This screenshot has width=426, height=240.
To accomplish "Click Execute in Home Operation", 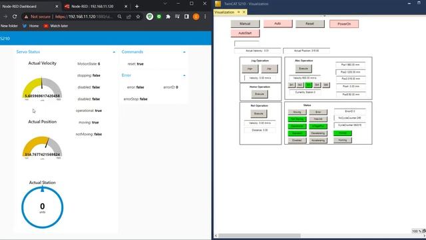I will 260,94.
